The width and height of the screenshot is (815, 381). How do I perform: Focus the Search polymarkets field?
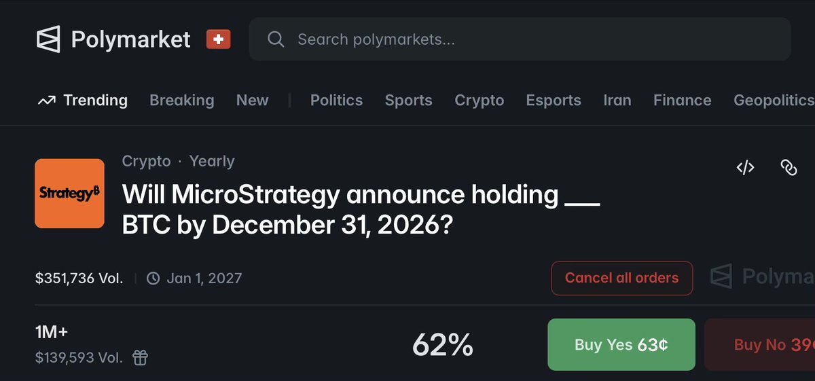coord(530,39)
